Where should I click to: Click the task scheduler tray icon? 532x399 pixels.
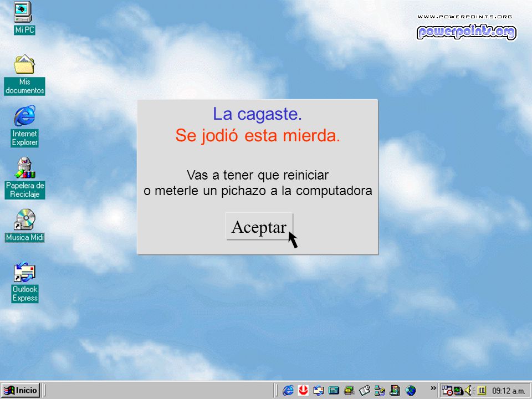click(x=447, y=391)
